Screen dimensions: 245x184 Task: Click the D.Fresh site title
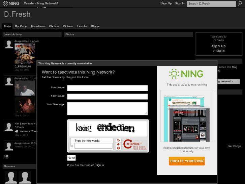click(17, 14)
